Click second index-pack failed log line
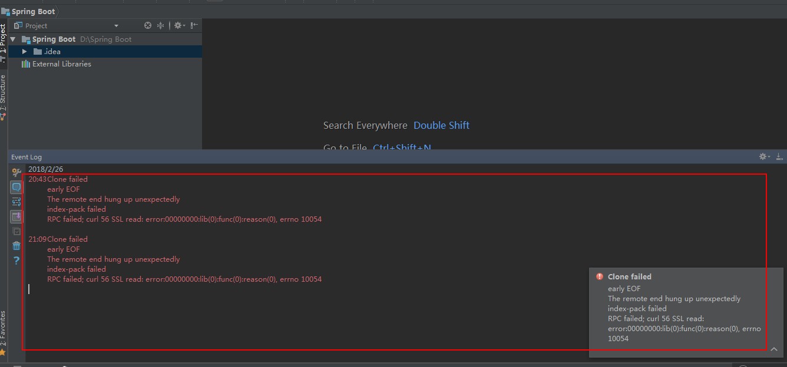This screenshot has width=787, height=367. pos(77,269)
